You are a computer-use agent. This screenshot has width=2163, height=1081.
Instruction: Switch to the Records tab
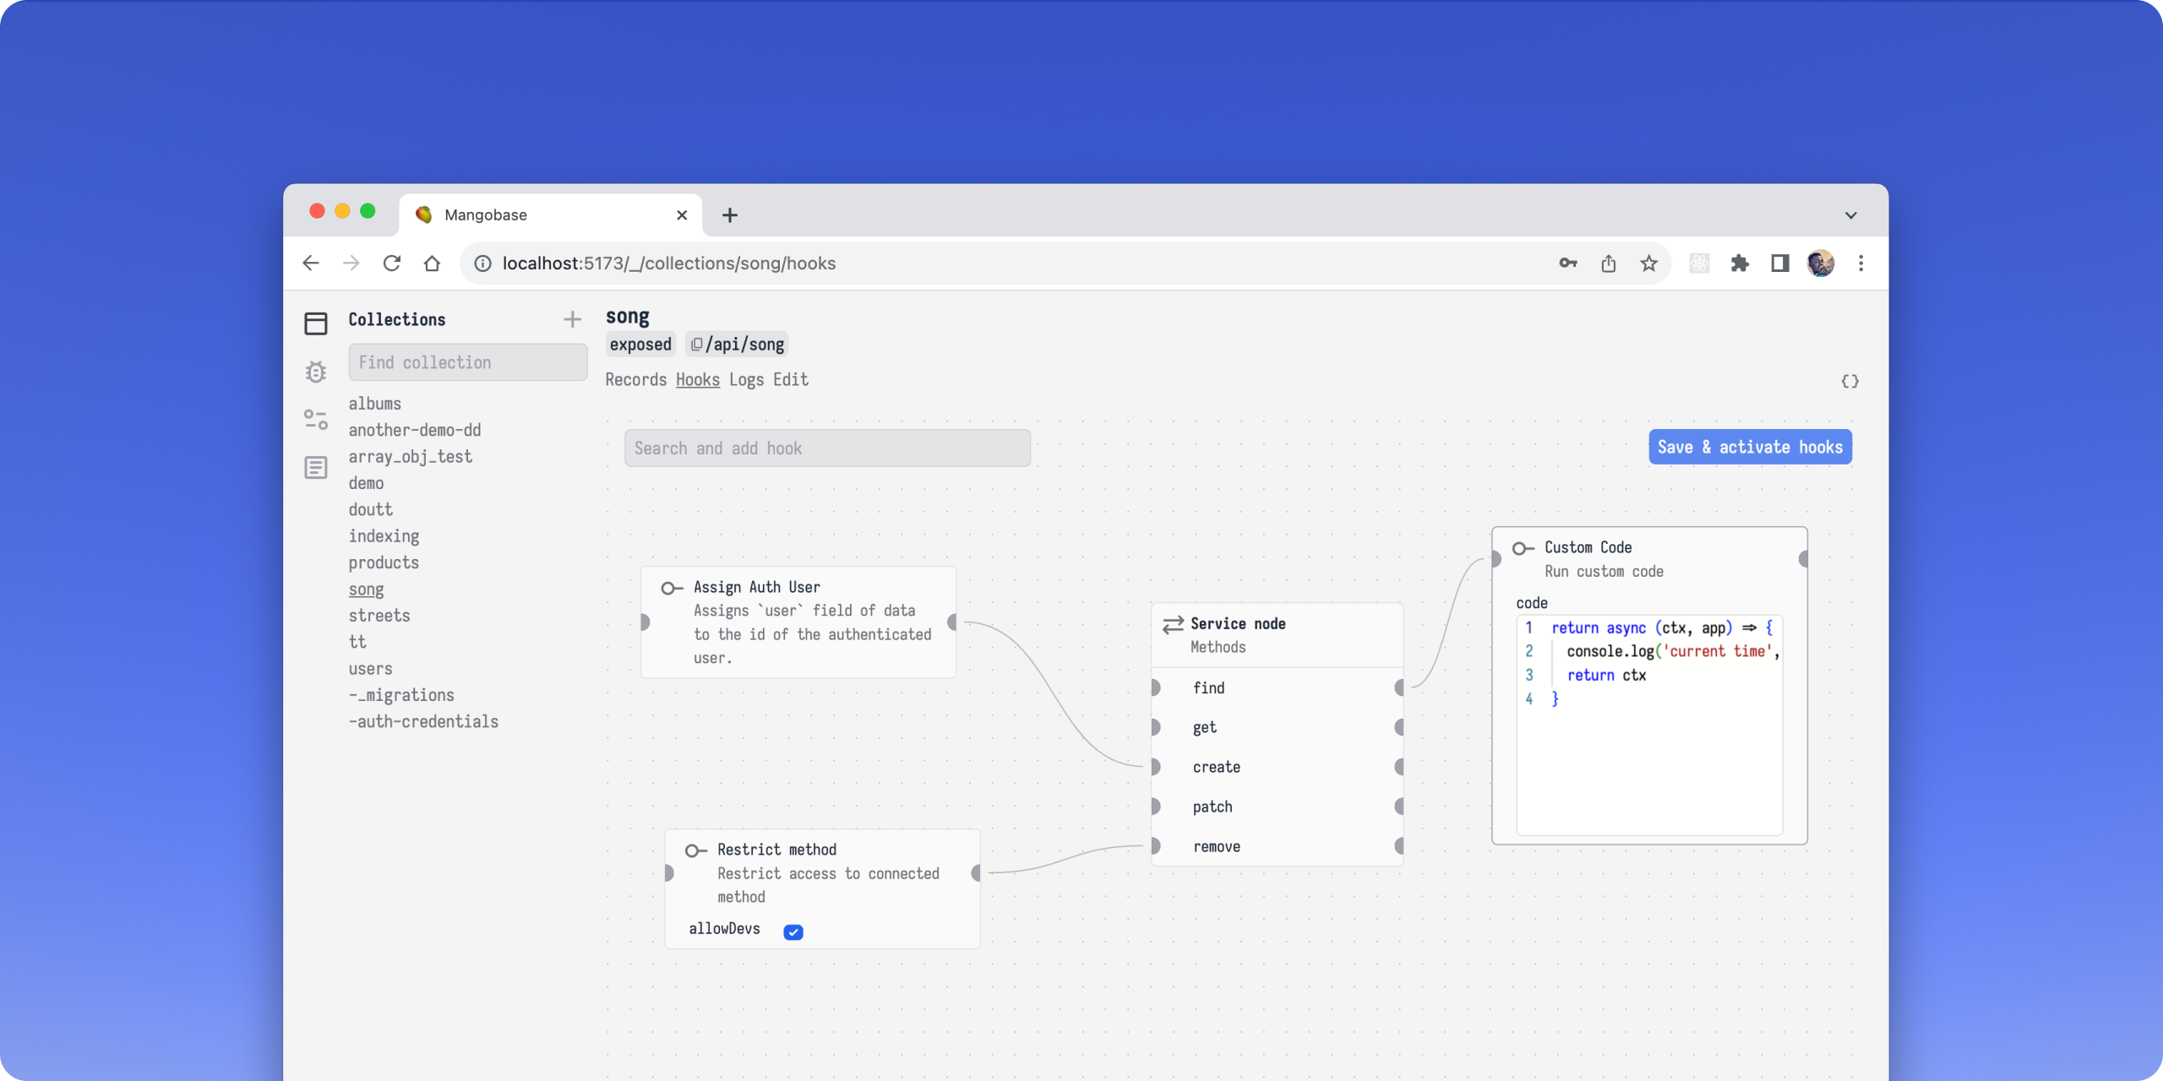635,380
